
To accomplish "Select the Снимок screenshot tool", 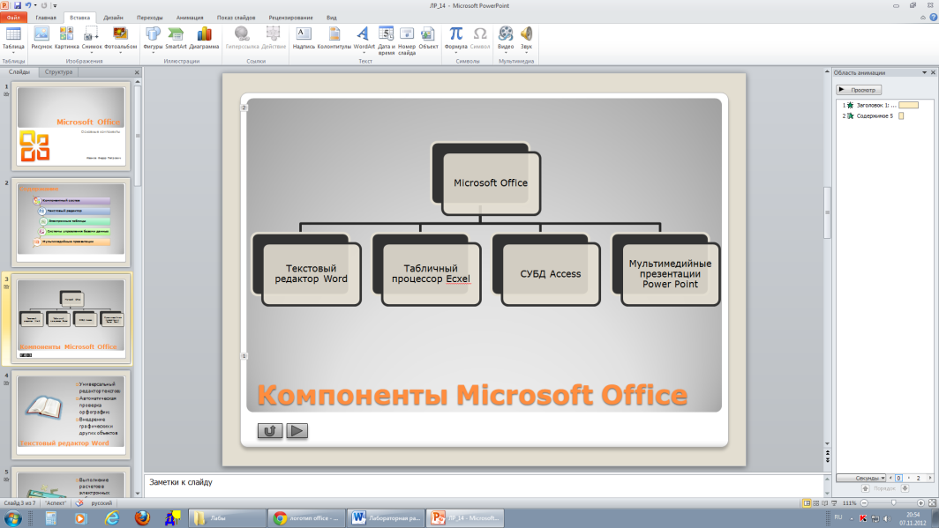I will point(92,39).
